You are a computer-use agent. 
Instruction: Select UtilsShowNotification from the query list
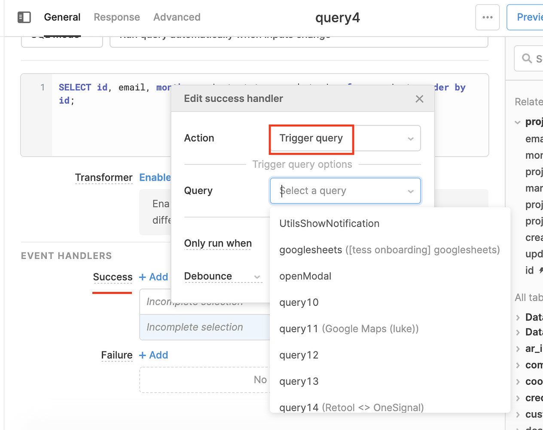(x=329, y=223)
